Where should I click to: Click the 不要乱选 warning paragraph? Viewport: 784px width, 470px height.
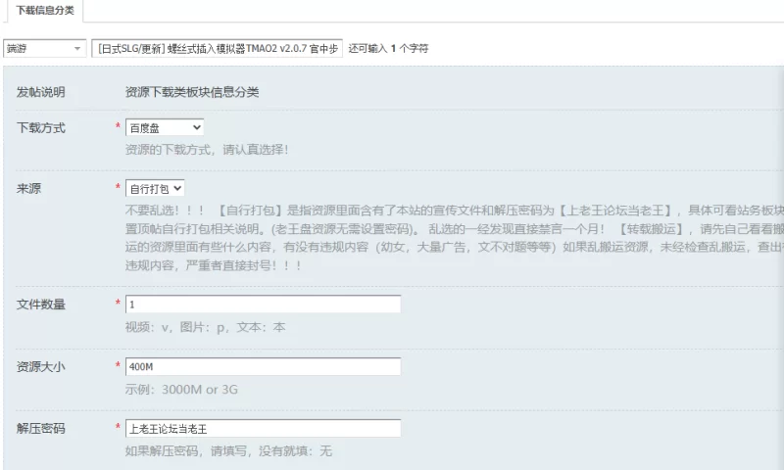454,238
